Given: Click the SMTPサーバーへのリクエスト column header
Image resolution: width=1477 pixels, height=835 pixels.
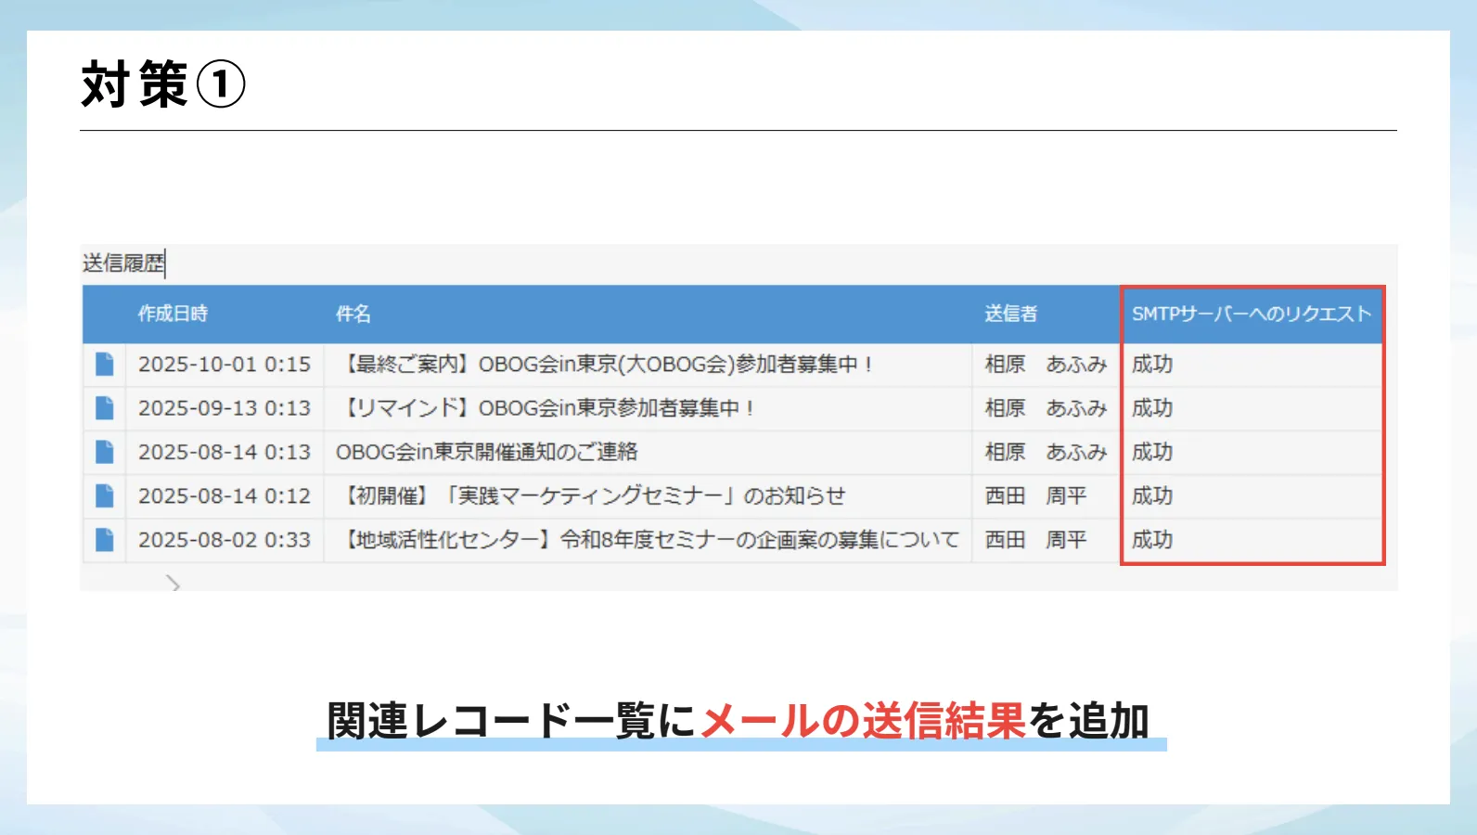Looking at the screenshot, I should tap(1251, 315).
